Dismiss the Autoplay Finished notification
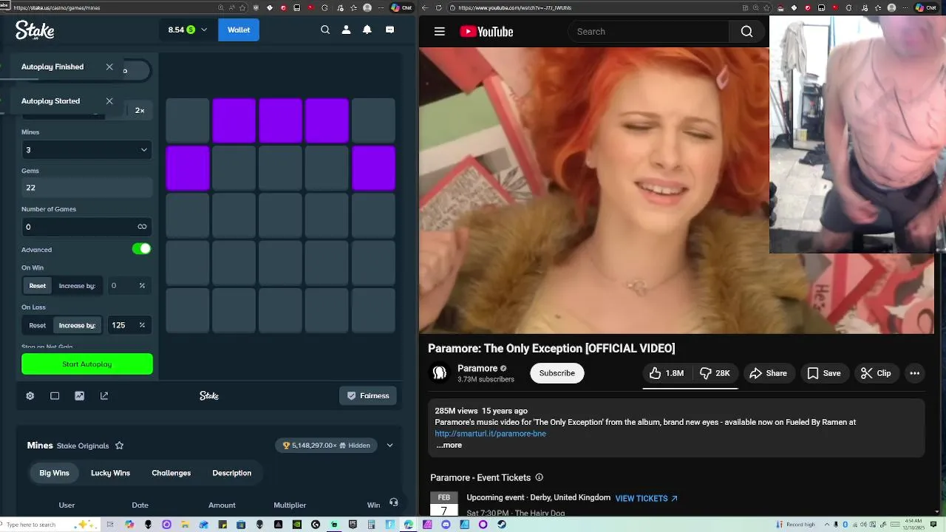 tap(109, 66)
